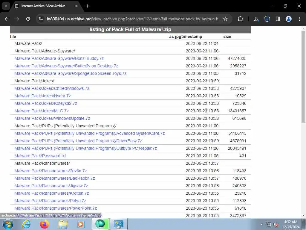Open WindowsUpdate.7z link
The width and height of the screenshot is (306, 230).
[52, 118]
